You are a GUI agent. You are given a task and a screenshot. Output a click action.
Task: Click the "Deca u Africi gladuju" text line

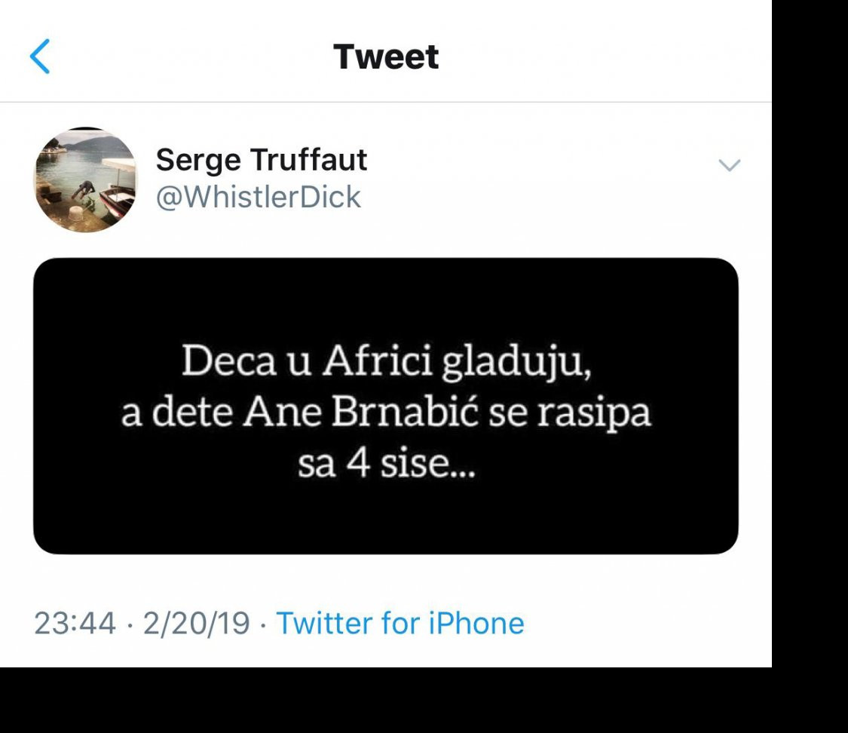click(384, 363)
